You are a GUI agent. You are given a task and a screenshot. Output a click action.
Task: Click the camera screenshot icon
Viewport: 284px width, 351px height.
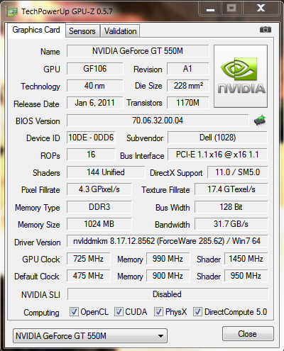[x=266, y=30]
